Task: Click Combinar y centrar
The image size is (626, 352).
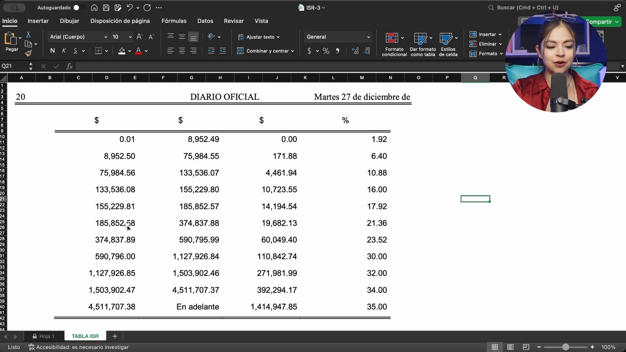Action: tap(266, 51)
